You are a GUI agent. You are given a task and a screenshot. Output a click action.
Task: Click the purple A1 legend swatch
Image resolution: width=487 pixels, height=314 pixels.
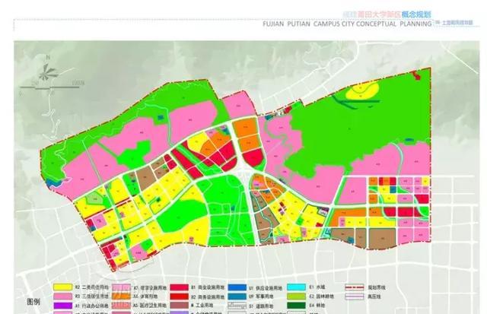point(62,306)
